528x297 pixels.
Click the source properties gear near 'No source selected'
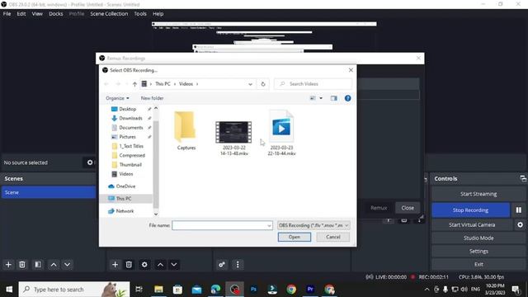(90, 163)
